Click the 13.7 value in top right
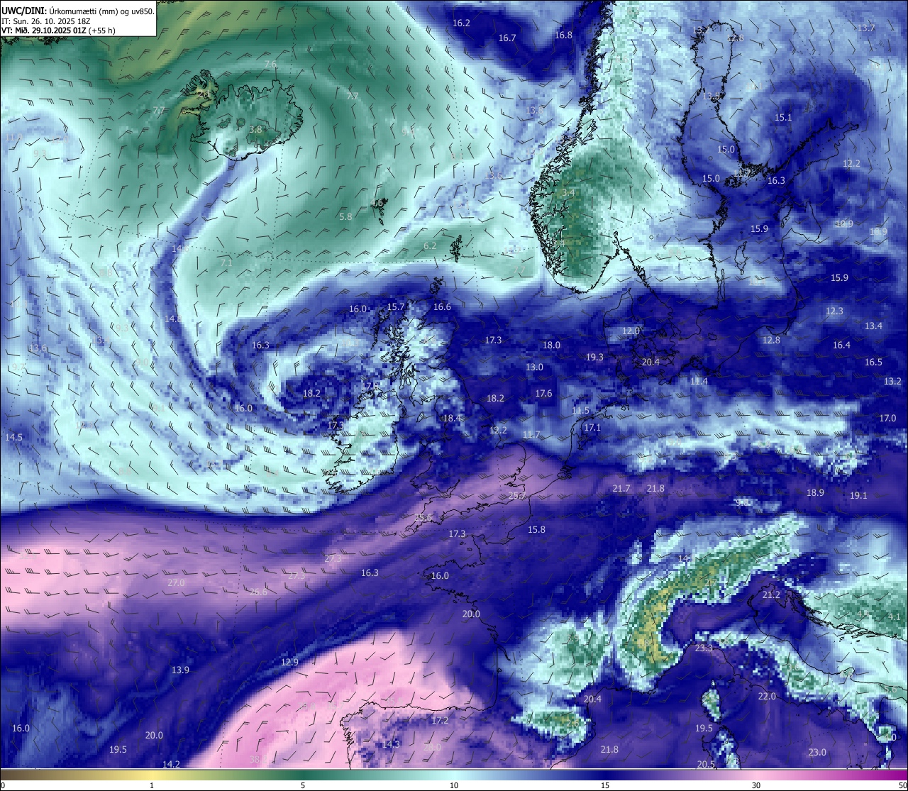The image size is (908, 791). [866, 28]
